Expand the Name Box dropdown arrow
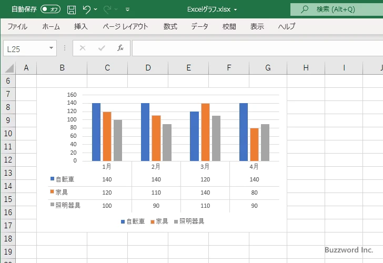 point(51,48)
